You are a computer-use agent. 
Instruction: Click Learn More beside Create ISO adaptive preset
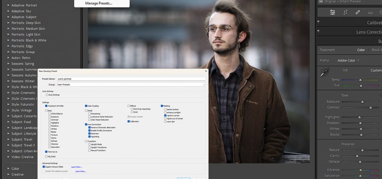coord(81,171)
